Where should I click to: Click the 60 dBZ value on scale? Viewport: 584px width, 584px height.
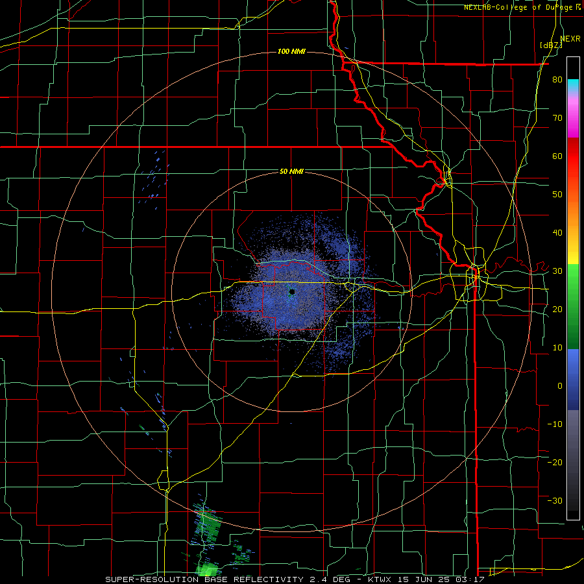(557, 156)
